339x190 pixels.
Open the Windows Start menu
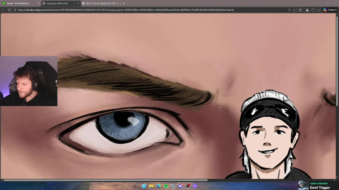pos(144,186)
